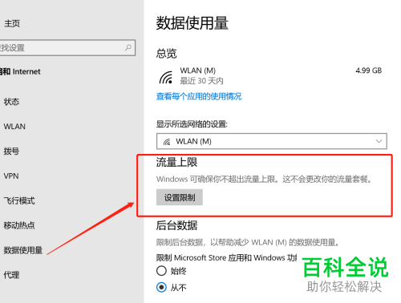The height and width of the screenshot is (303, 401).
Task: Open the VPN settings page
Action: point(11,176)
